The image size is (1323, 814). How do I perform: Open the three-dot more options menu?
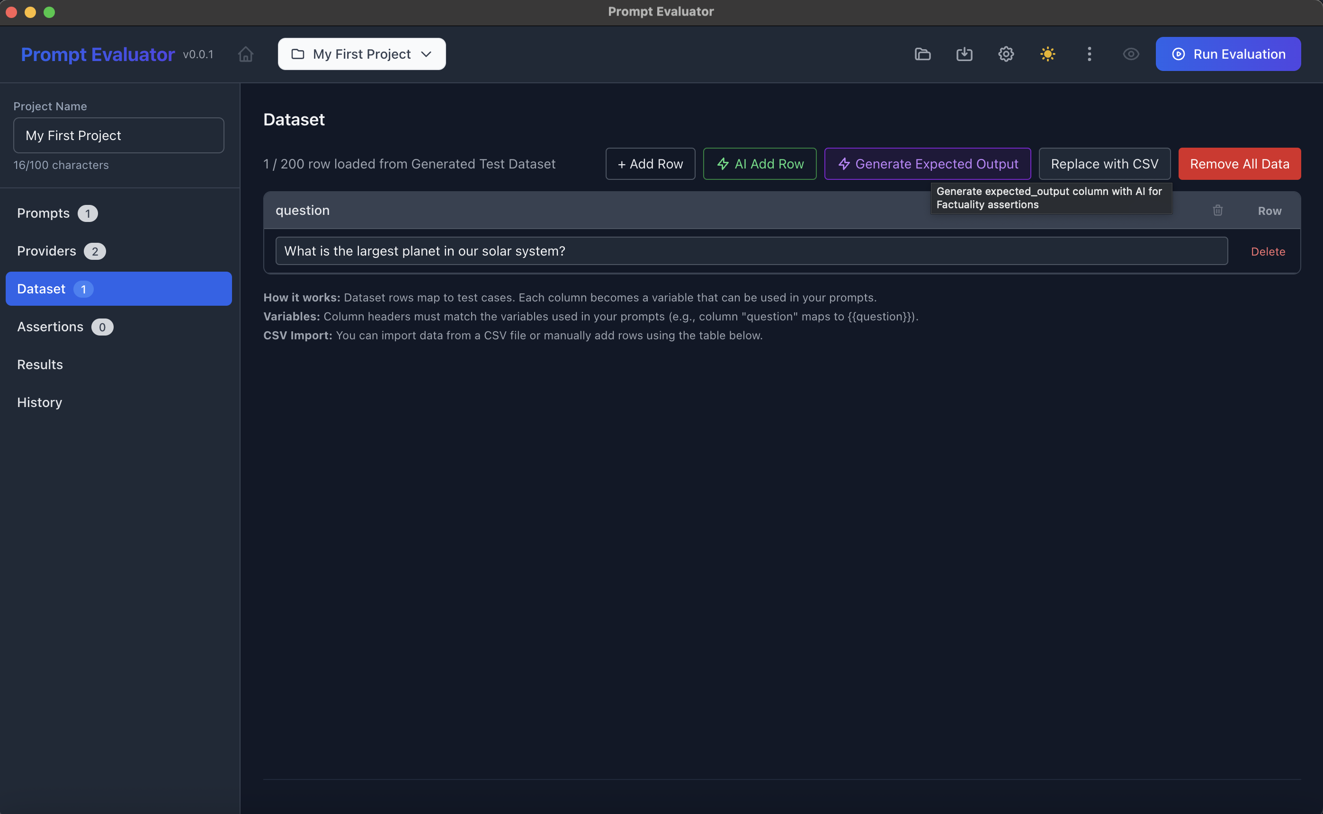coord(1089,54)
